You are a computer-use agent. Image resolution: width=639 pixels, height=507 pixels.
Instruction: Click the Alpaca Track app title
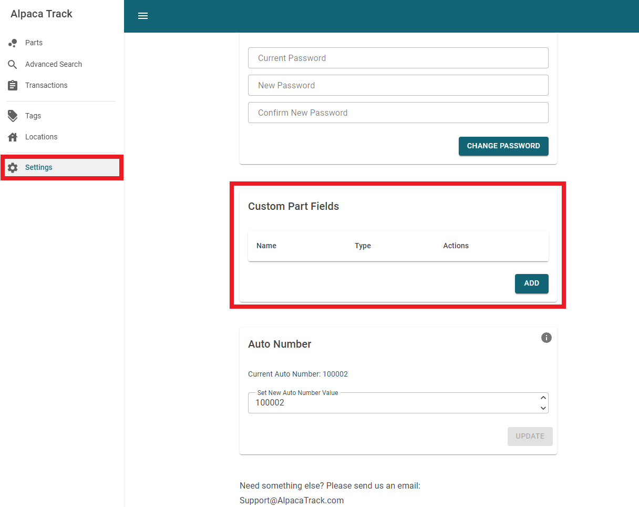pyautogui.click(x=42, y=14)
